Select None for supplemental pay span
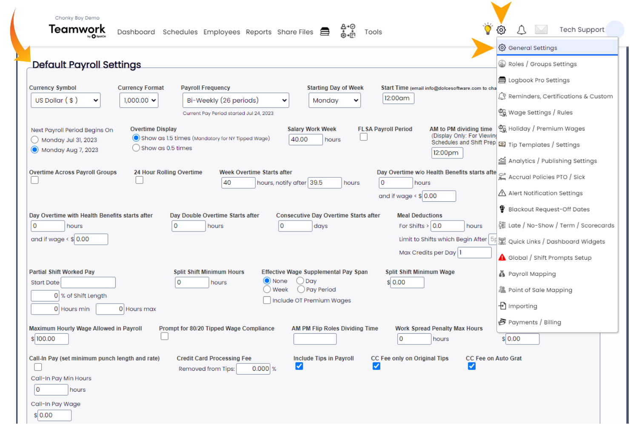 (x=267, y=281)
